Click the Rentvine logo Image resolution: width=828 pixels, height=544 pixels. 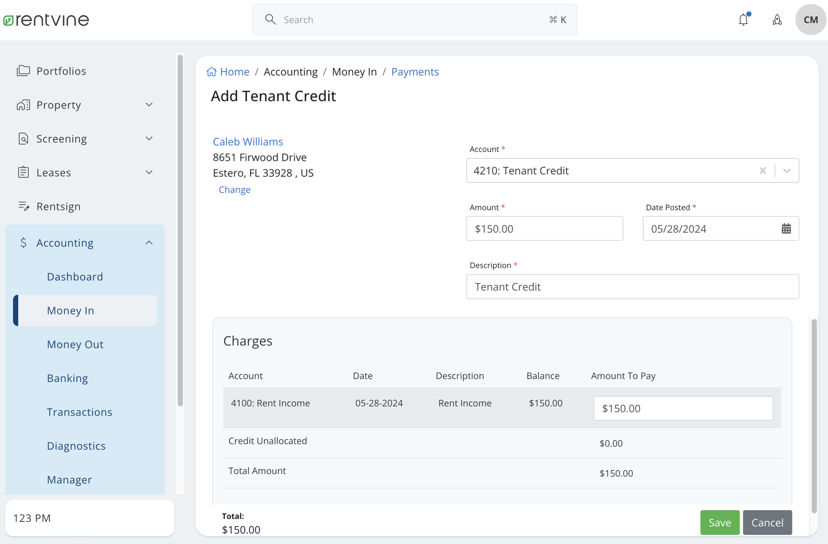(x=46, y=19)
